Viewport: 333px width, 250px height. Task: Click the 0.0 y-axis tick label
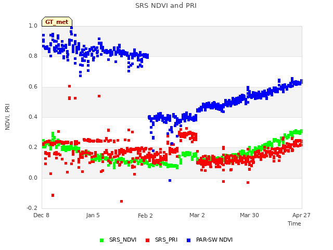click(x=33, y=178)
